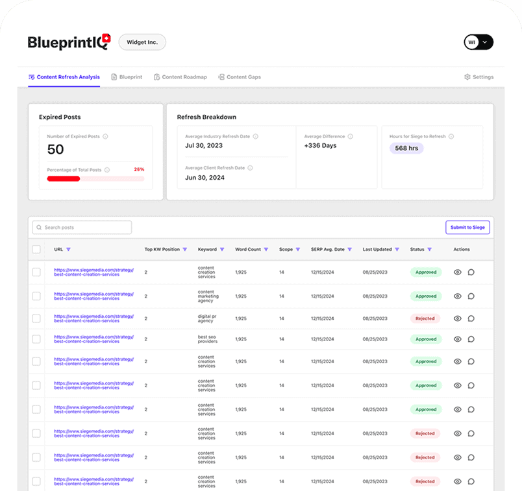
Task: Click info icon beside Number of Expired Posts
Action: (x=105, y=136)
